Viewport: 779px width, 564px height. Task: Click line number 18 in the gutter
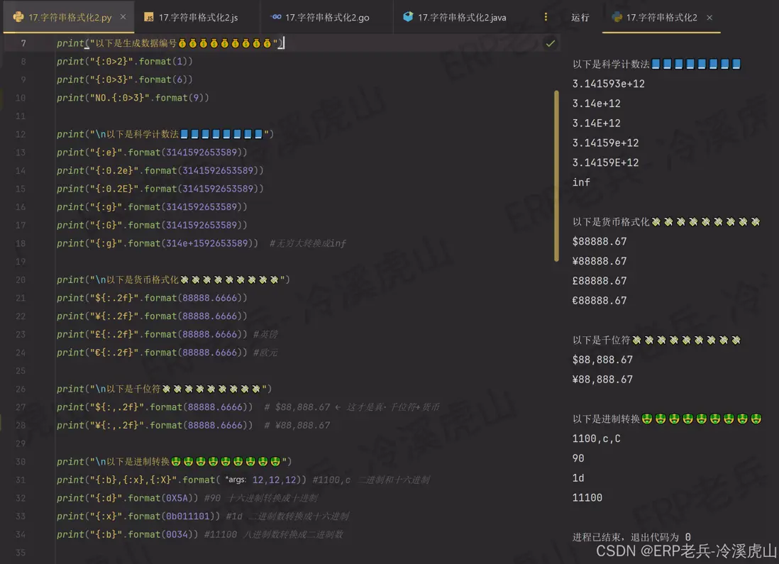(x=21, y=243)
